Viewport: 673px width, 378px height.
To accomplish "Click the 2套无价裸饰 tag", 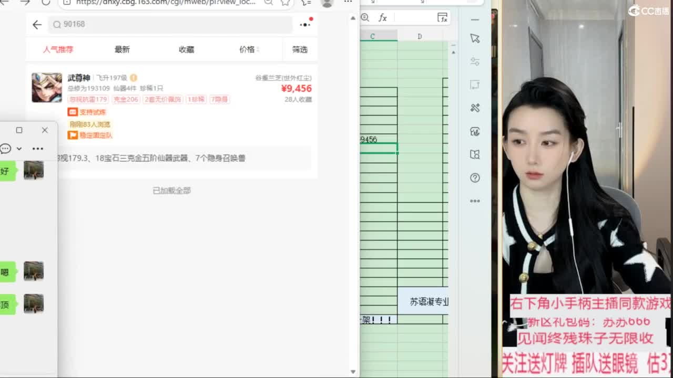I will point(162,99).
